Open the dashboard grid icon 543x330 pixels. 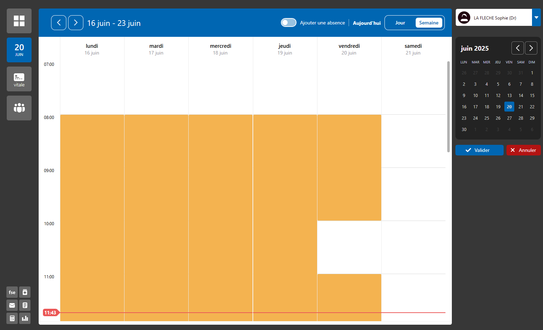[19, 21]
